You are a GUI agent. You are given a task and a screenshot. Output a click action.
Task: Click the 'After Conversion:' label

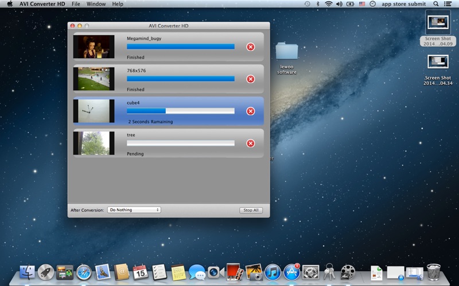[x=87, y=210]
